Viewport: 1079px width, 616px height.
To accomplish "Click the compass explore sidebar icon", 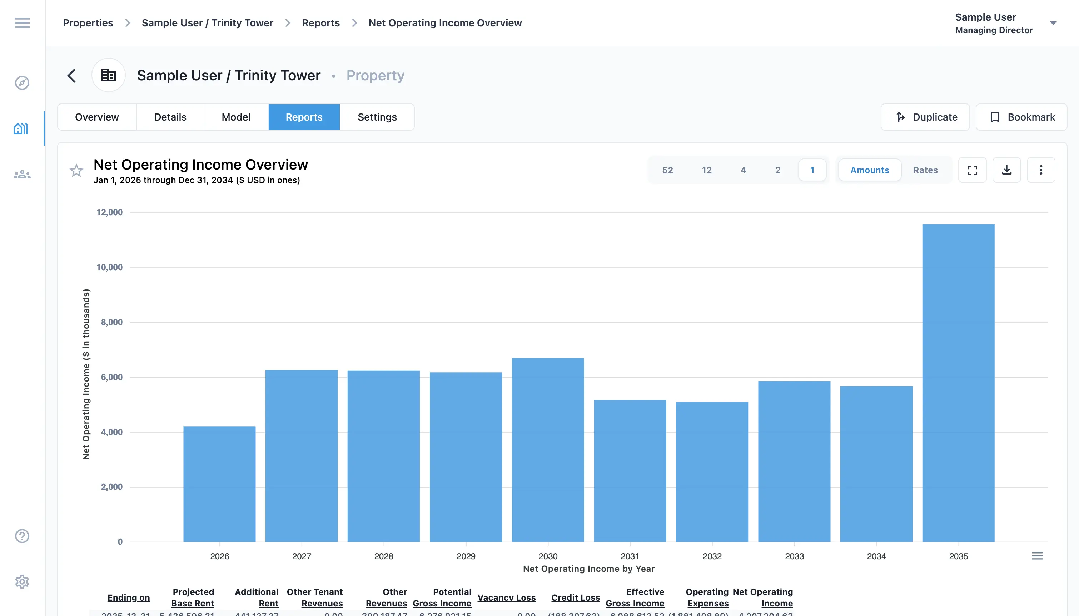I will 22,82.
